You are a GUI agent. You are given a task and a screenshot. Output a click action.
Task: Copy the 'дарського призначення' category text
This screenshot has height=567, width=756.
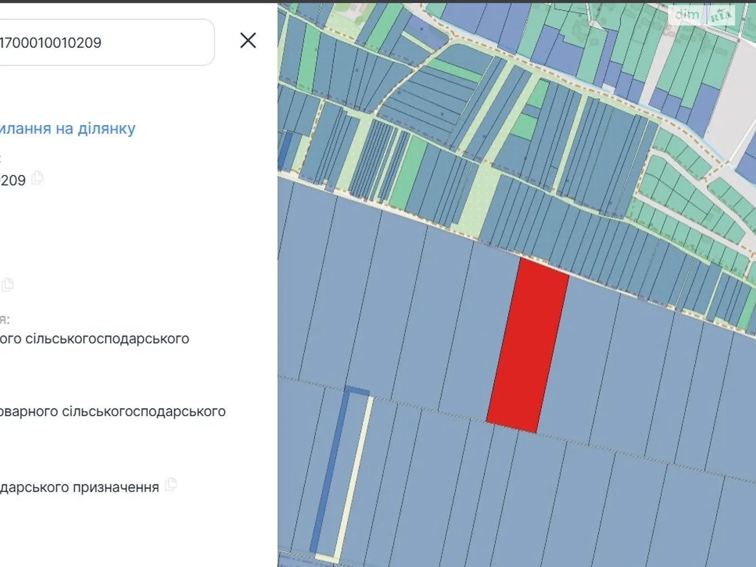pos(171,485)
